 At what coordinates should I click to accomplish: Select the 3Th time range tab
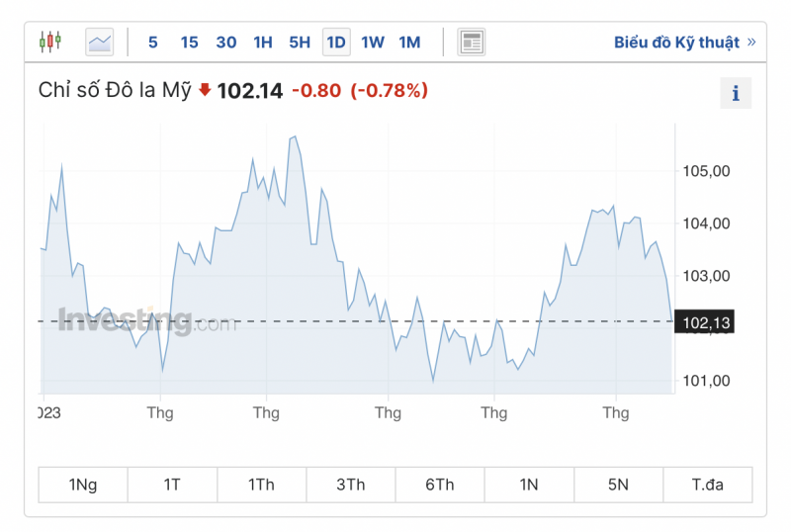[x=350, y=485]
